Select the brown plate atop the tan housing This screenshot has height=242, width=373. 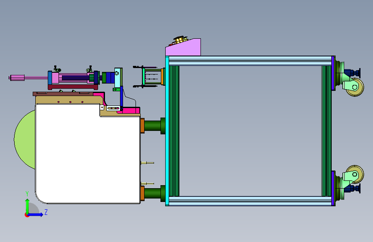pyautogui.click(x=63, y=93)
